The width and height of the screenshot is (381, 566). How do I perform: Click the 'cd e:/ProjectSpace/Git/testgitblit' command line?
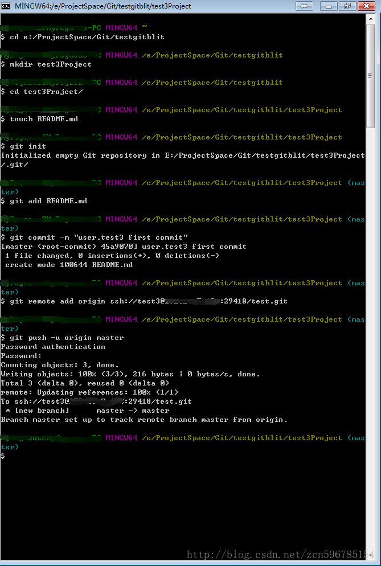click(83, 37)
